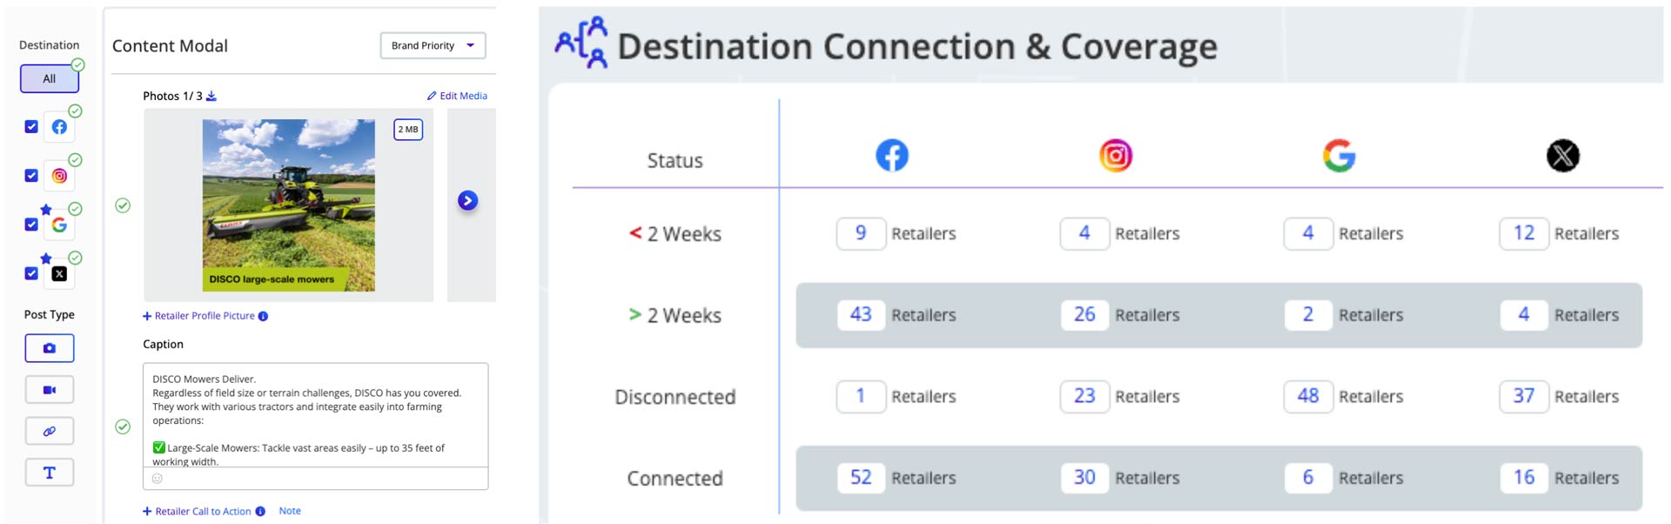
Task: Uncheck the Facebook destination checkbox
Action: click(31, 126)
